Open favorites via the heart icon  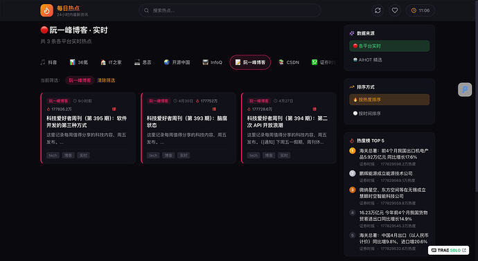(395, 10)
